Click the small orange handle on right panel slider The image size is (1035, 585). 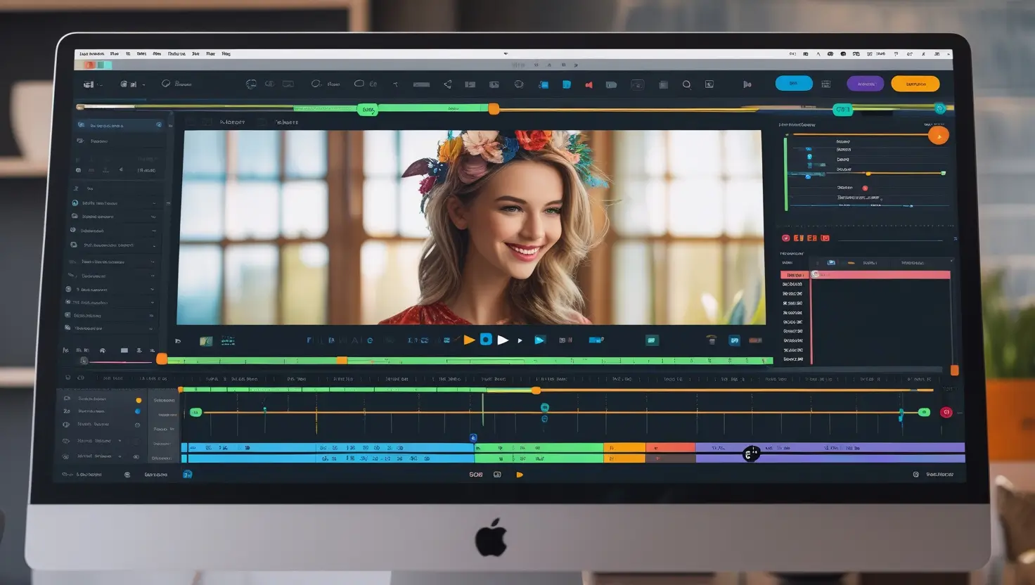tap(868, 173)
